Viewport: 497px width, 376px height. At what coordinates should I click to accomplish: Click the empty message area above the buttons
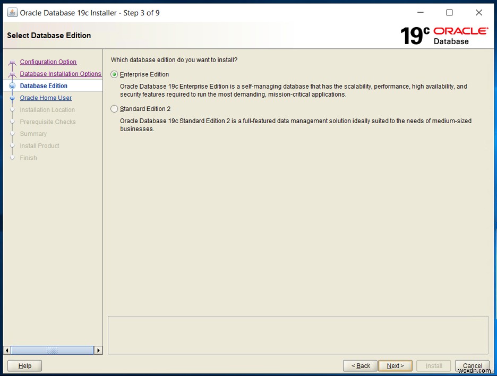(x=297, y=335)
